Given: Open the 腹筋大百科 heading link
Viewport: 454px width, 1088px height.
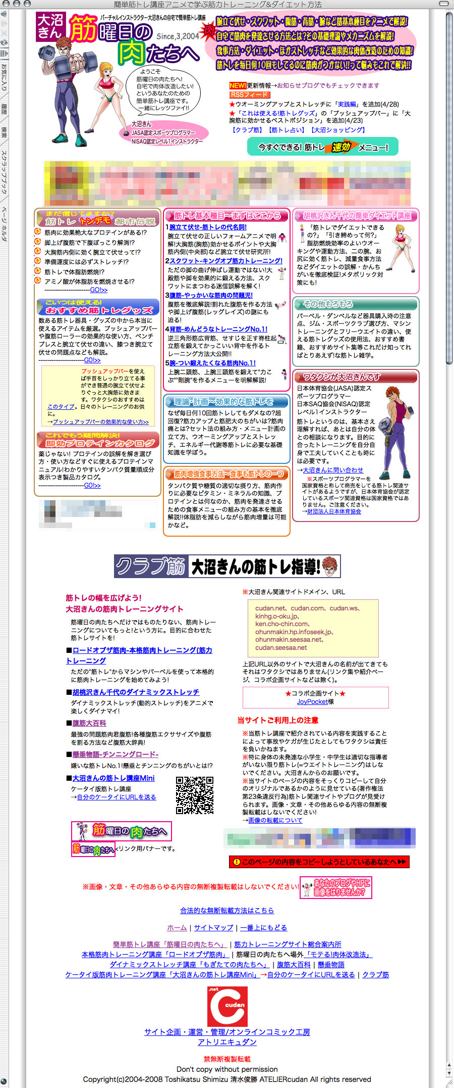Looking at the screenshot, I should pyautogui.click(x=89, y=723).
